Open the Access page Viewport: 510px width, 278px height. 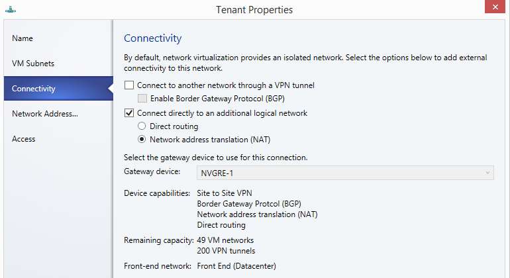[24, 139]
